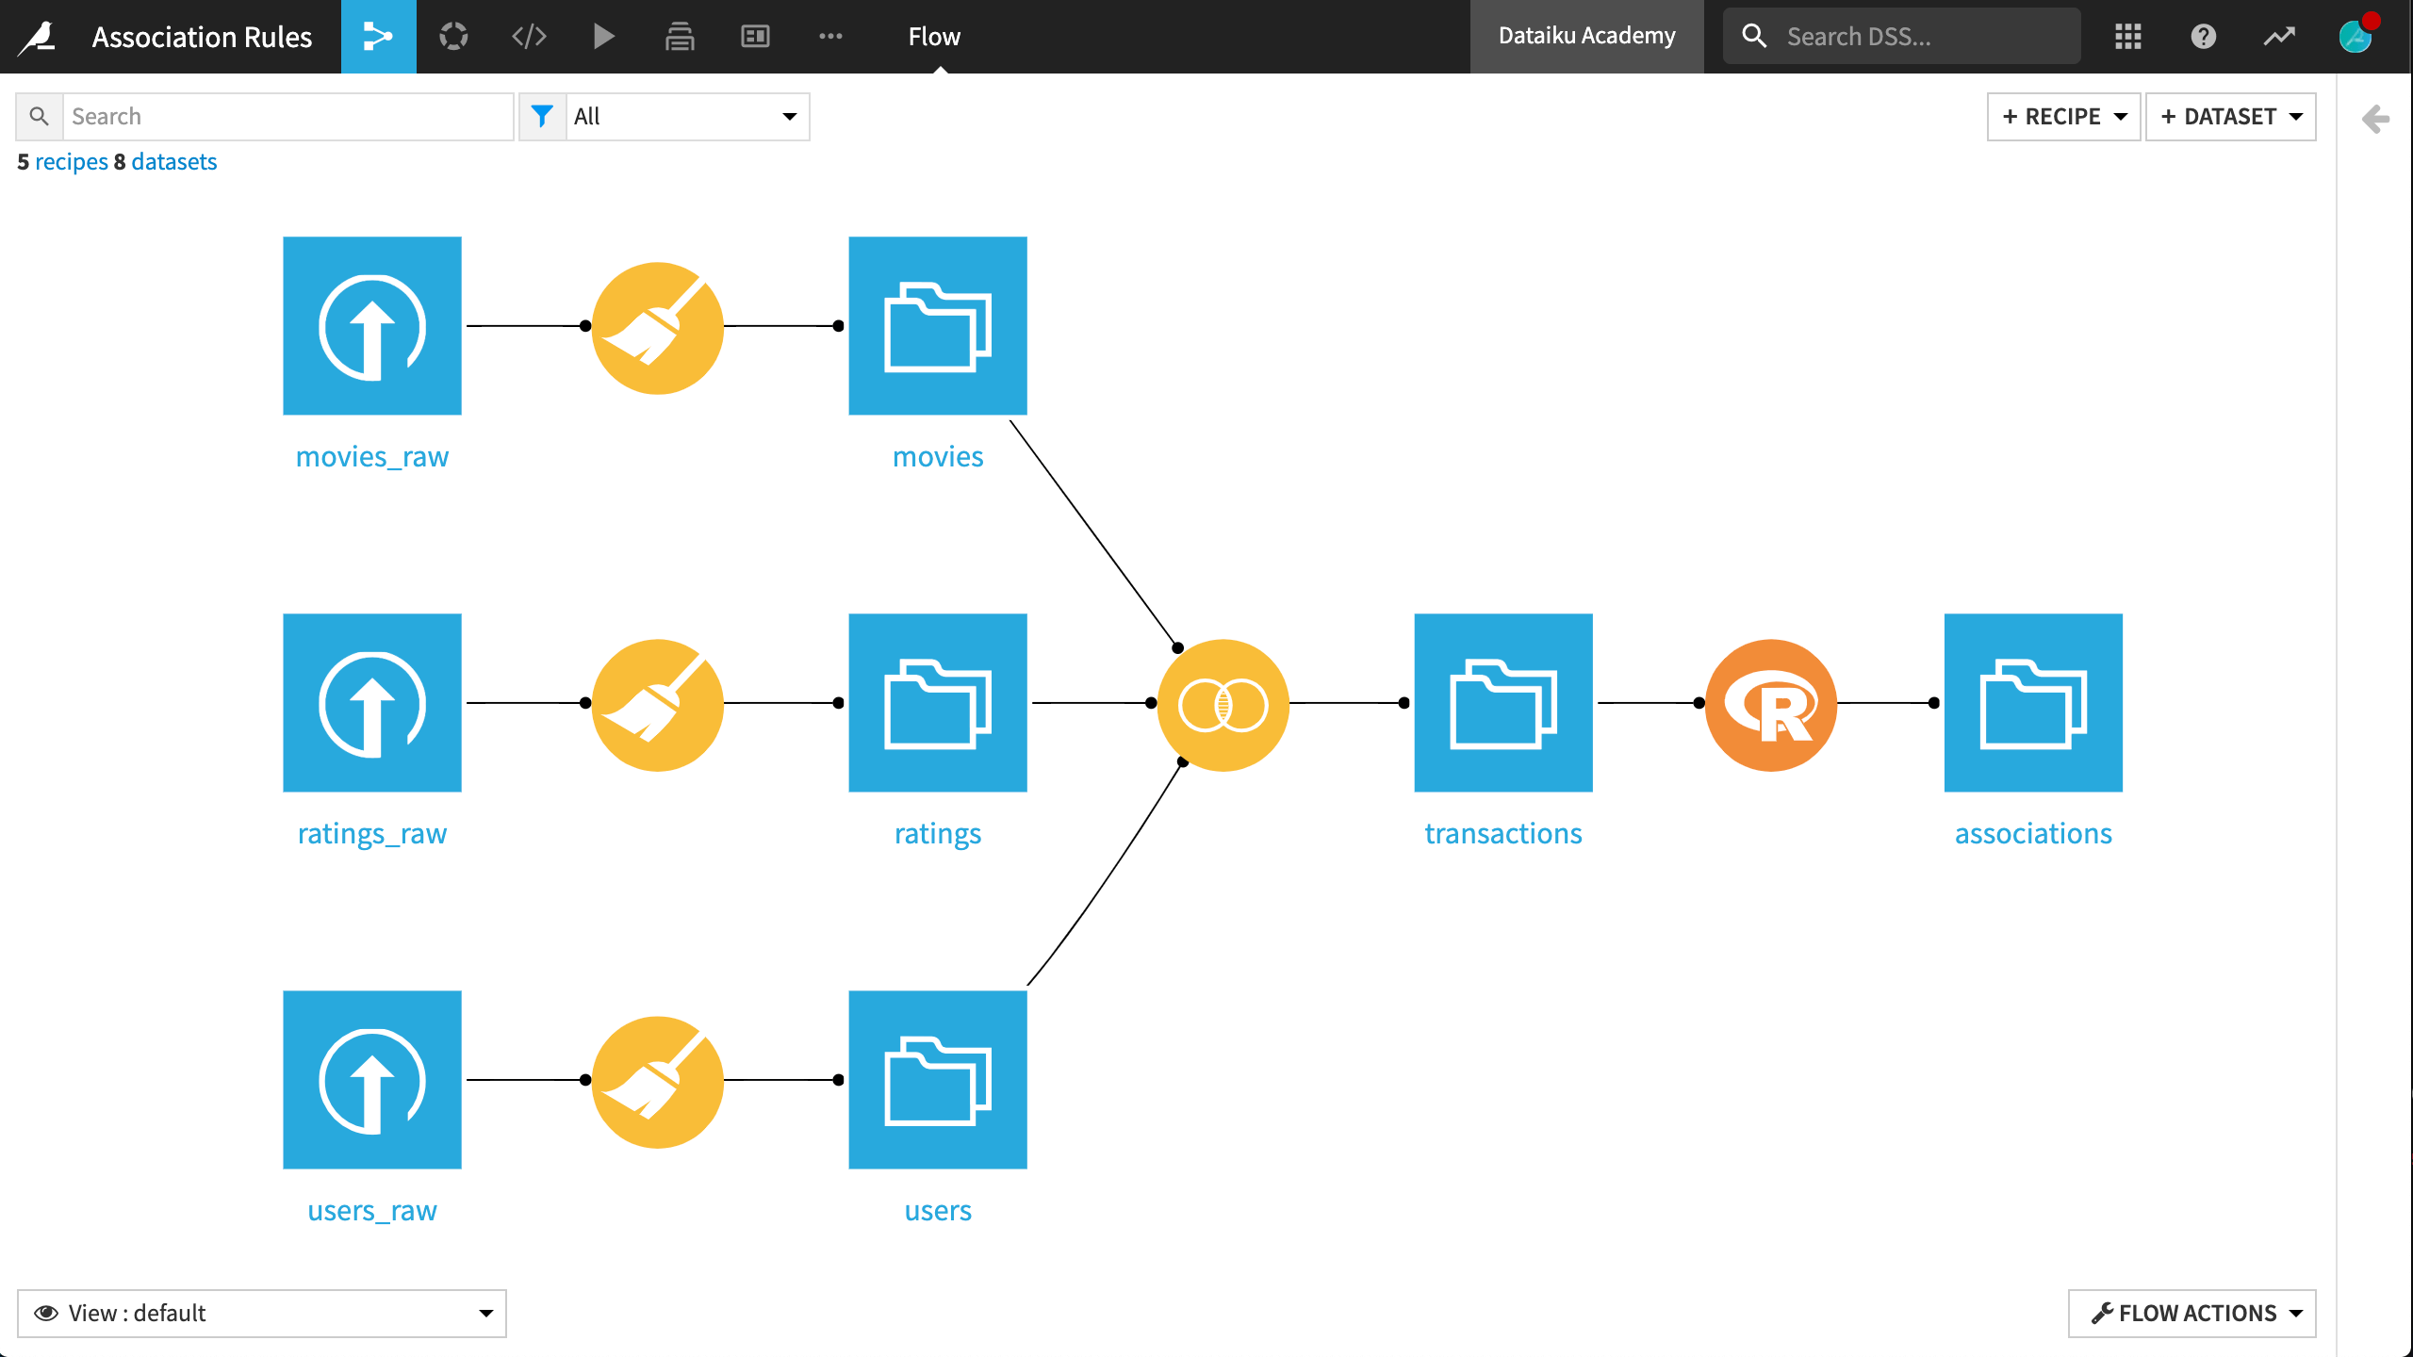Open the Flow icon in navbar

point(378,37)
